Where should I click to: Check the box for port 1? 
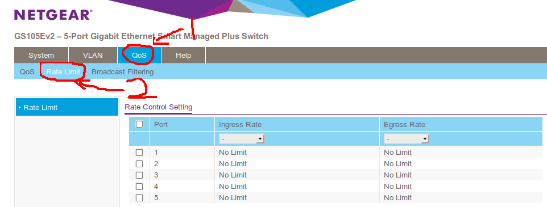[x=139, y=153]
